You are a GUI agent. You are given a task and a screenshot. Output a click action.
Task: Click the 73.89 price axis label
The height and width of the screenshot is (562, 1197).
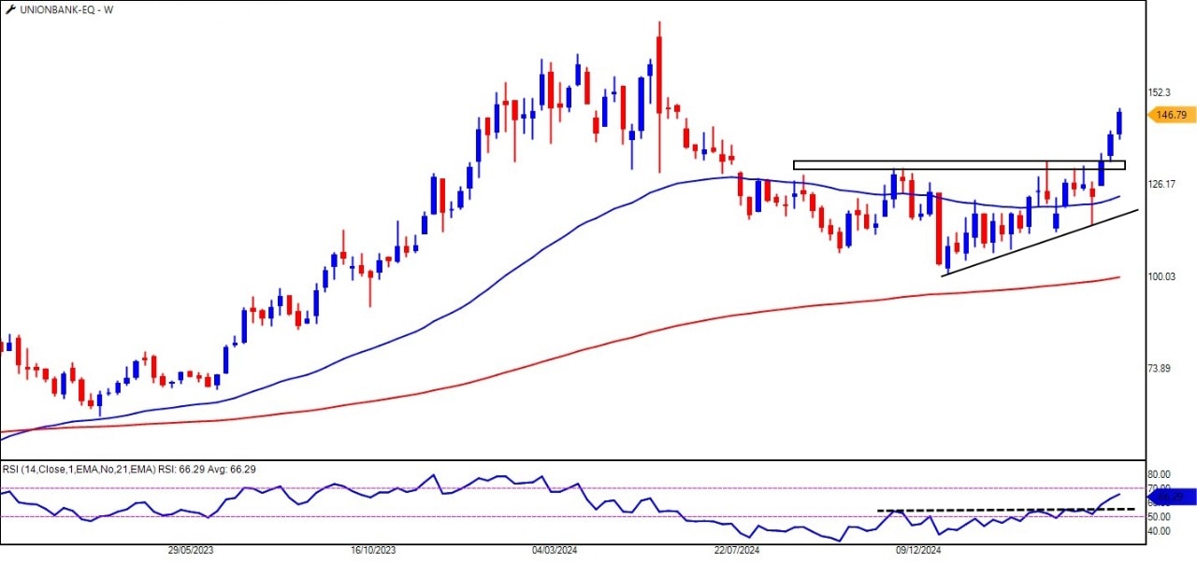1160,368
